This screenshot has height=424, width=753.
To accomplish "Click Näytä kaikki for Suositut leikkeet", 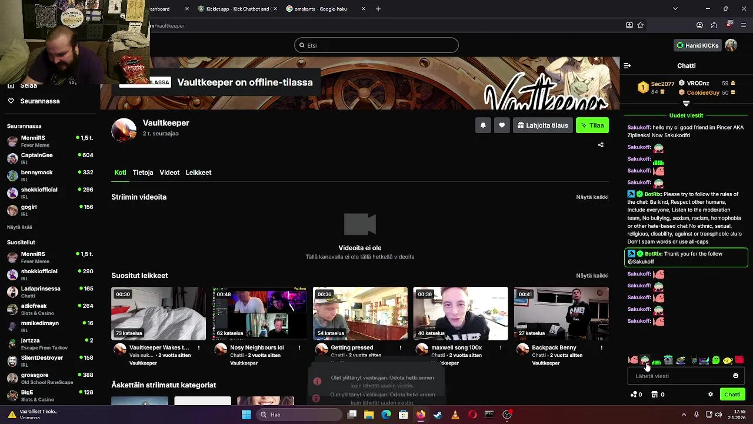I will [x=592, y=276].
